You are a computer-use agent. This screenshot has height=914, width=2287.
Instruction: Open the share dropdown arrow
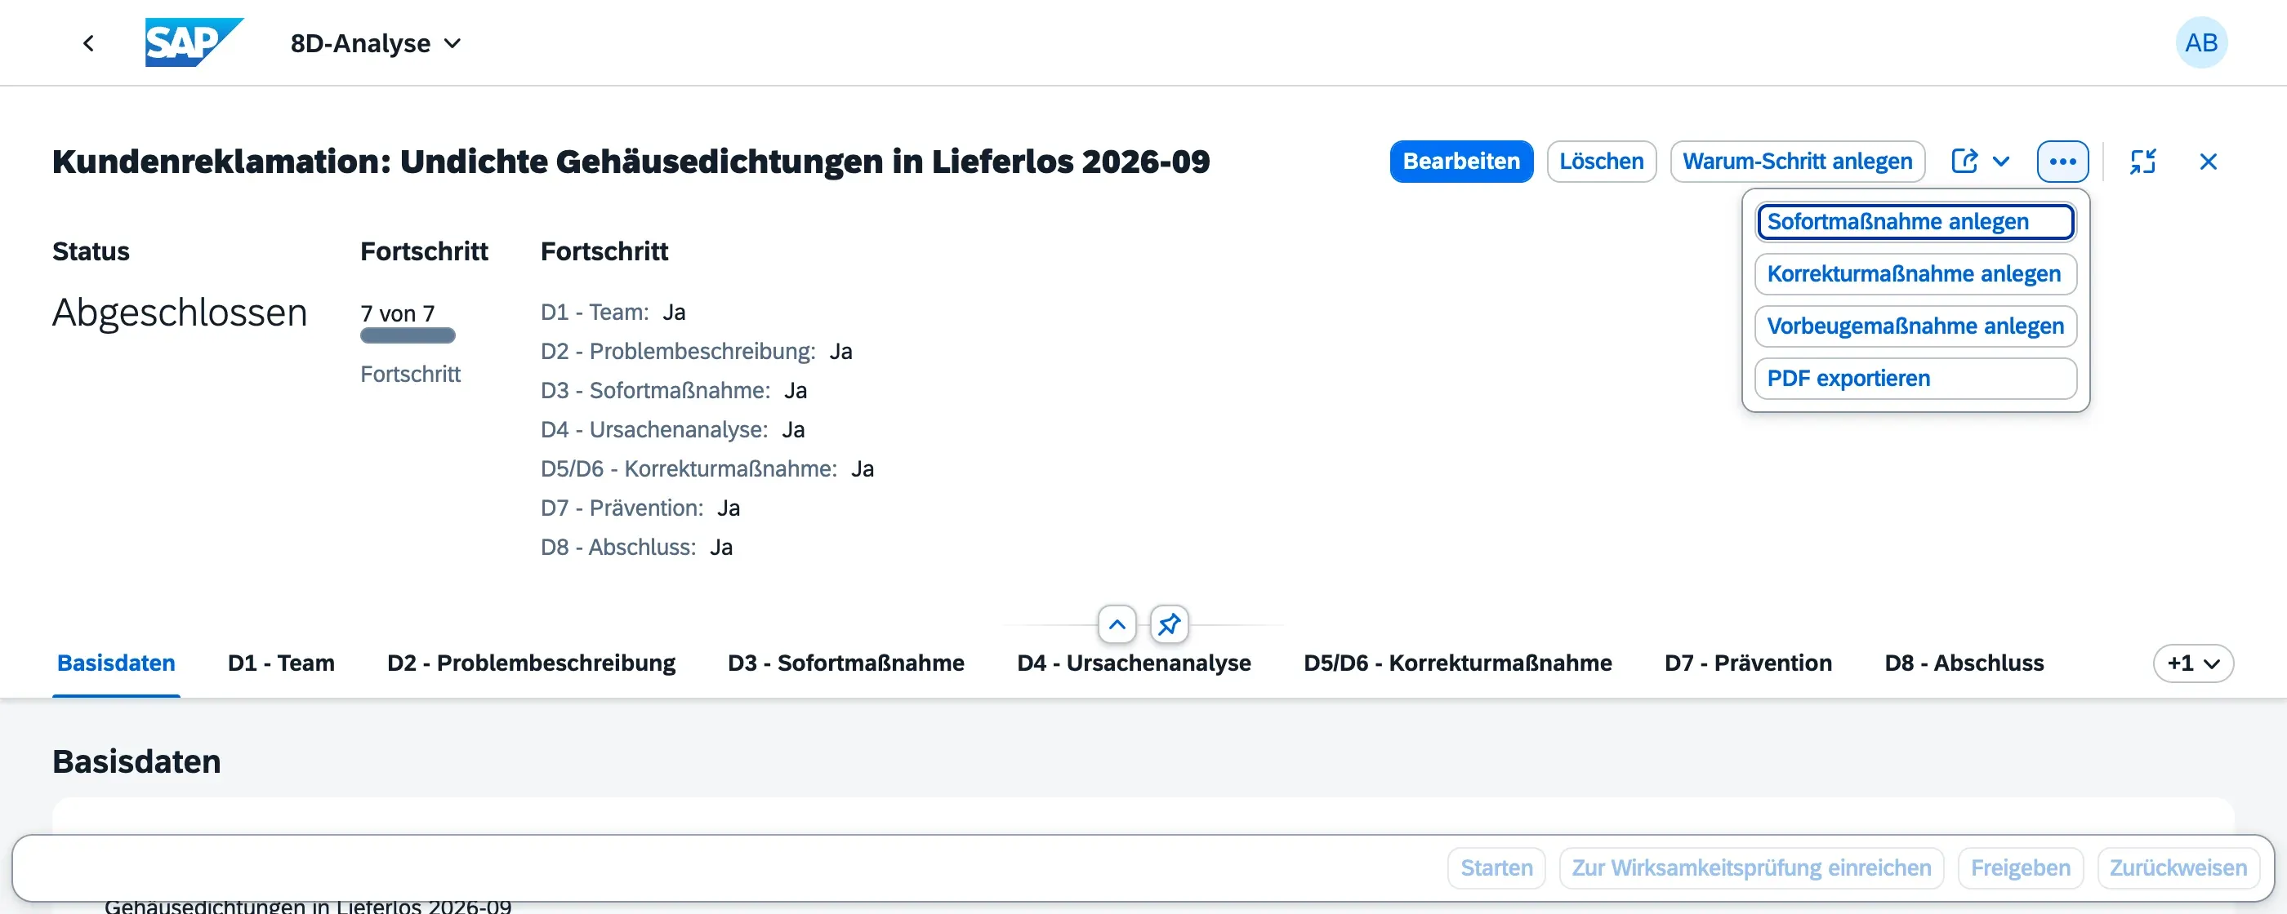click(2001, 162)
